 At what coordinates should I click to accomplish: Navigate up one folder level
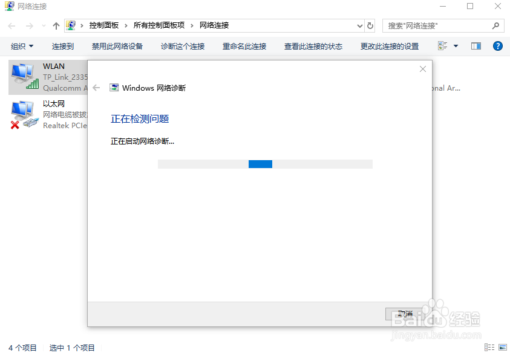tap(56, 25)
